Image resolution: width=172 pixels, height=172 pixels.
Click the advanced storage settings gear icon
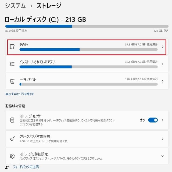click(x=12, y=156)
